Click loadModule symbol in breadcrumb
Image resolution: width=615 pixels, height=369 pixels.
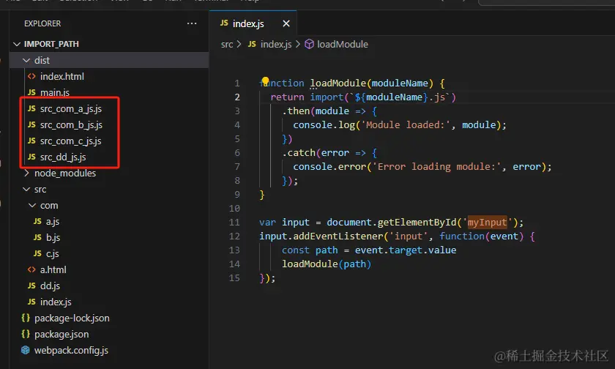click(343, 45)
